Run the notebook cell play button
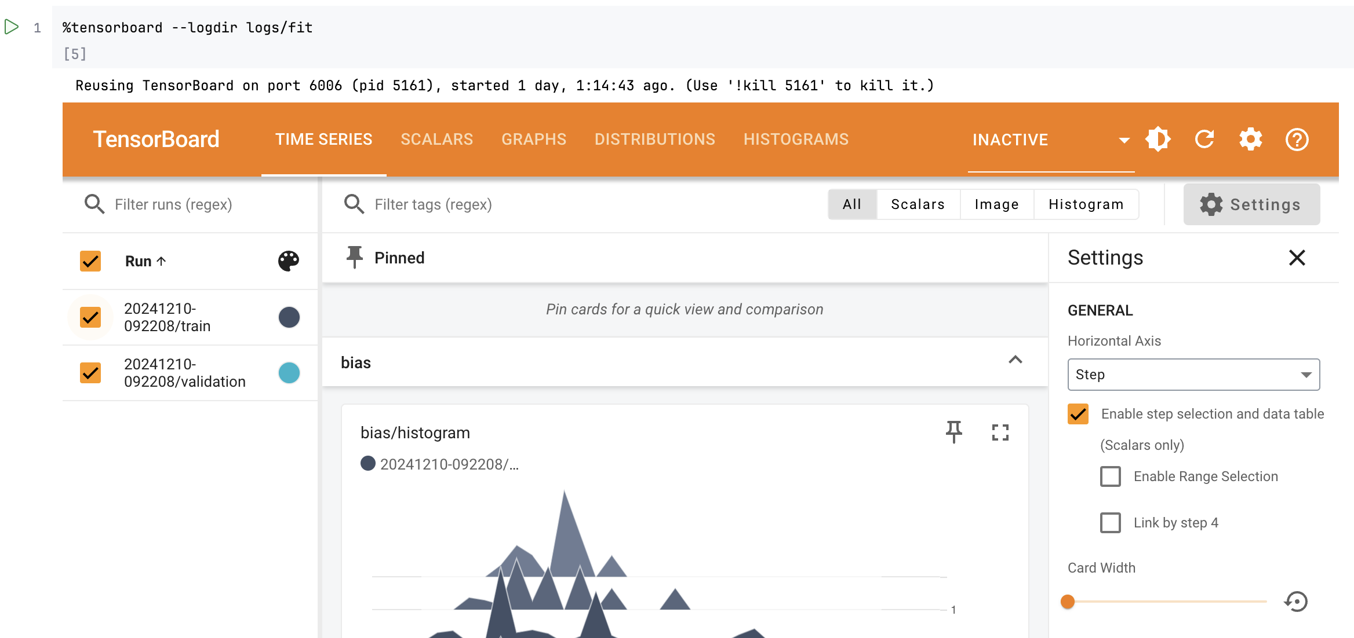Viewport: 1354px width, 638px height. pyautogui.click(x=12, y=27)
